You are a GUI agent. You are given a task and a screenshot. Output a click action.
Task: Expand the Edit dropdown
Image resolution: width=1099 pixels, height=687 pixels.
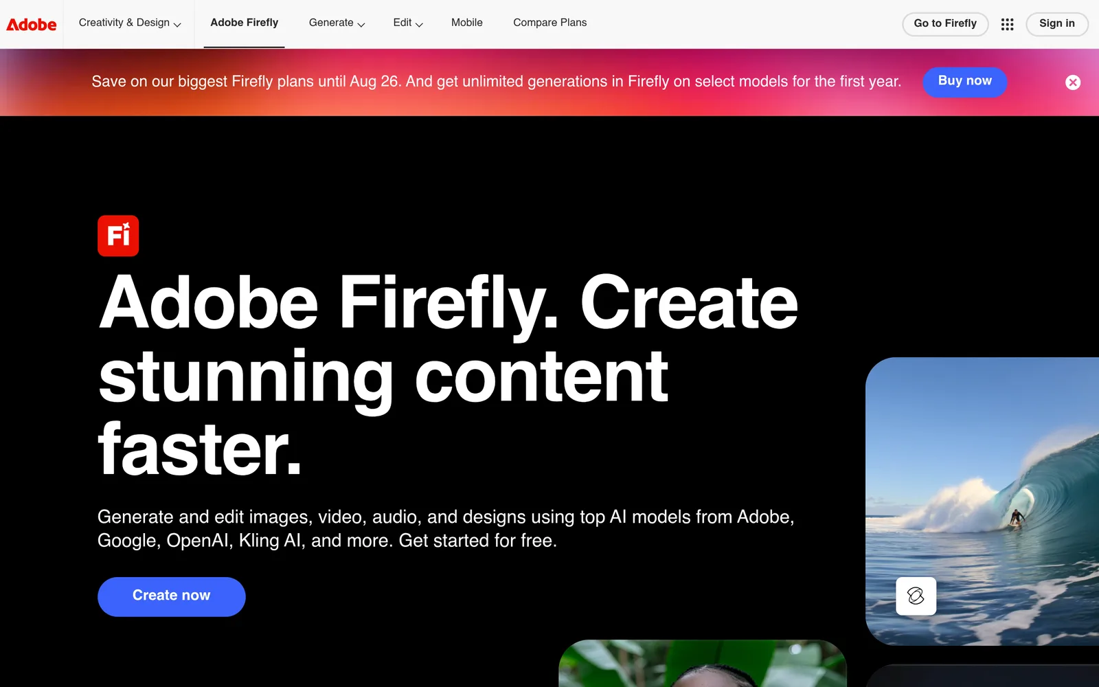click(408, 23)
